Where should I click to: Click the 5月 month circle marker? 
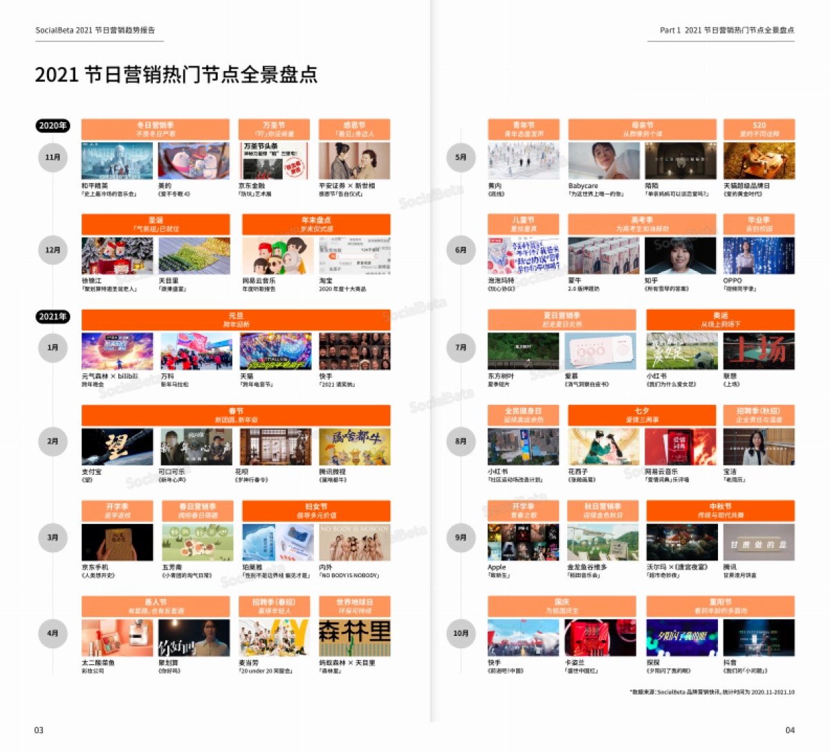[461, 158]
